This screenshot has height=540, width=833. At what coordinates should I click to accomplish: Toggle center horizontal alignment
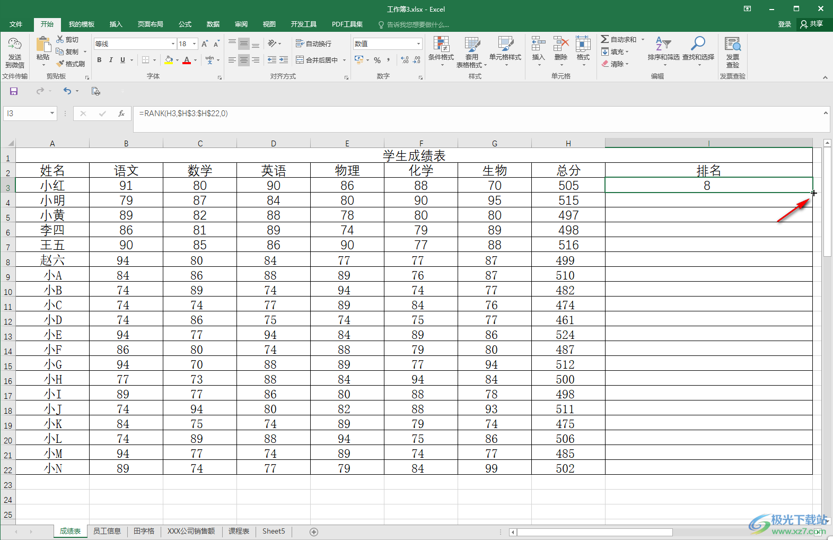(244, 60)
